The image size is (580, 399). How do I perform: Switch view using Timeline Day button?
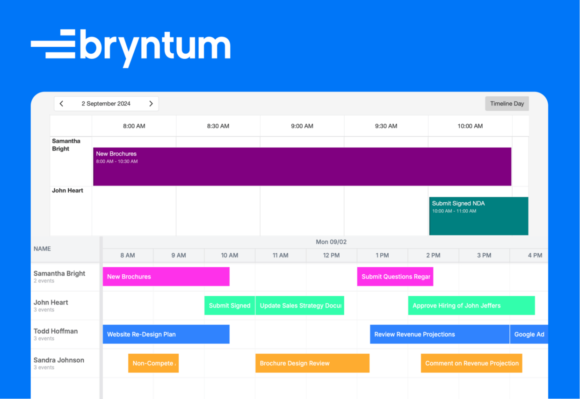tap(507, 104)
